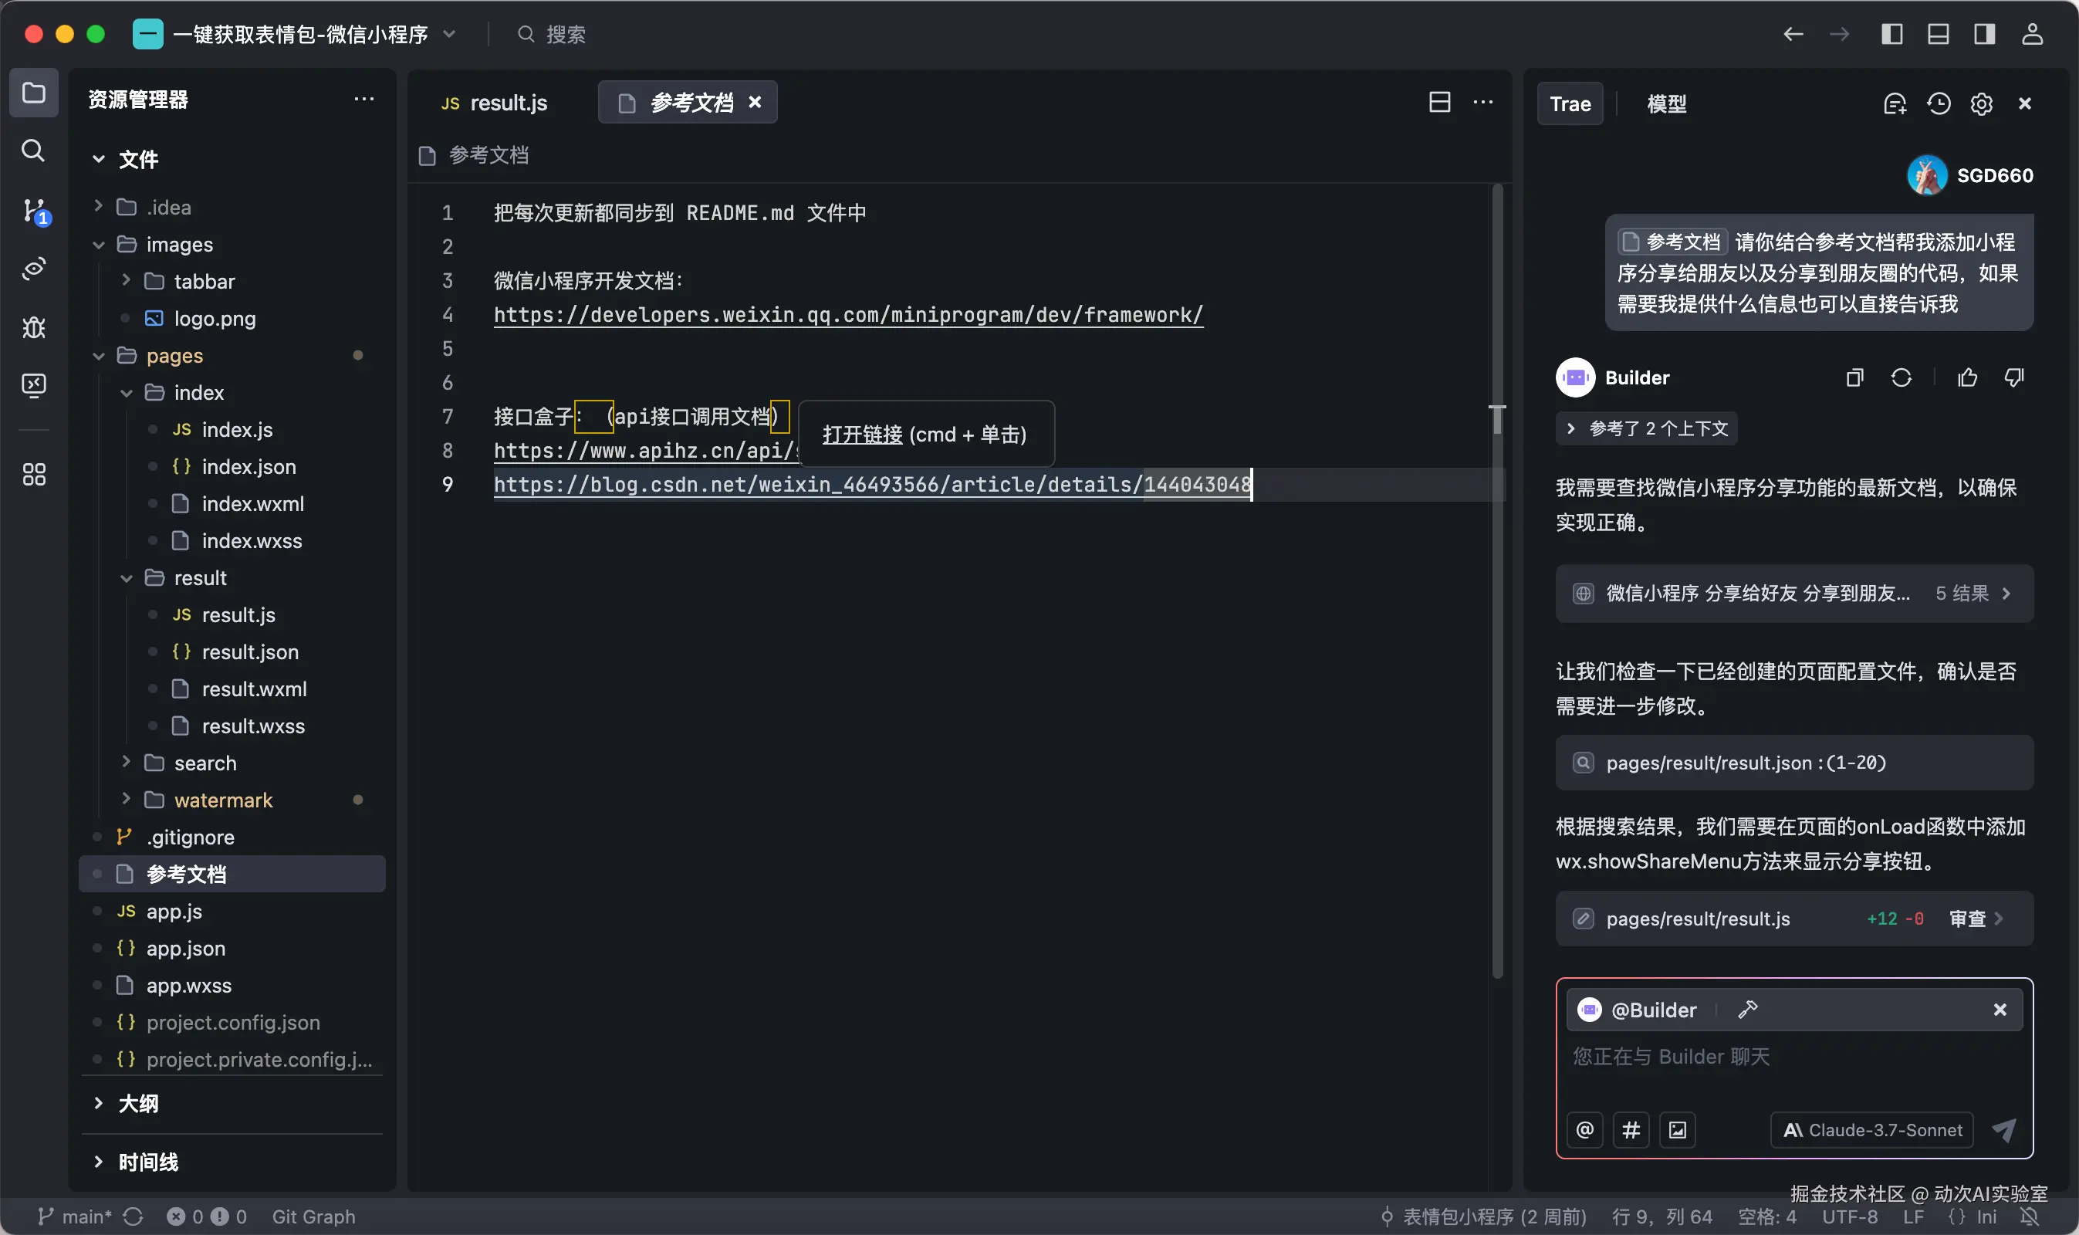
Task: Switch to the 模型 tab
Action: 1666,104
